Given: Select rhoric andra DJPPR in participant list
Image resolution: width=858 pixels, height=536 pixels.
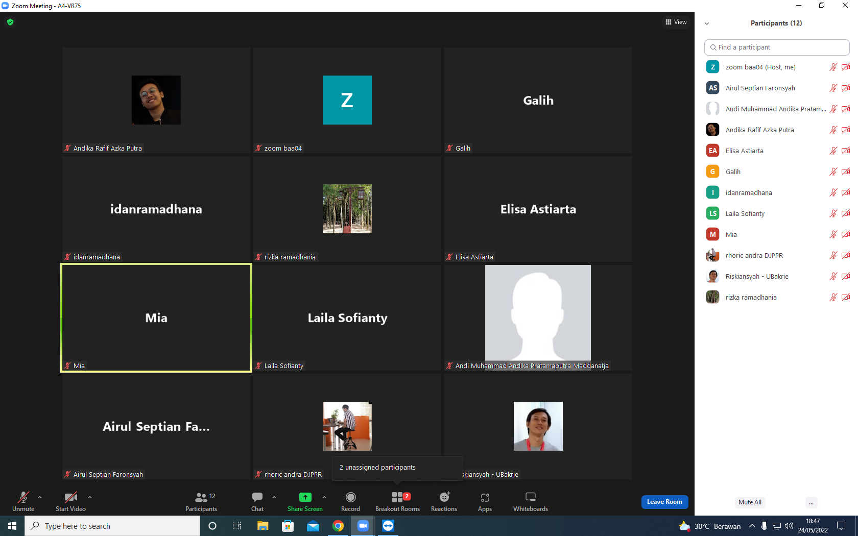Looking at the screenshot, I should pos(776,255).
